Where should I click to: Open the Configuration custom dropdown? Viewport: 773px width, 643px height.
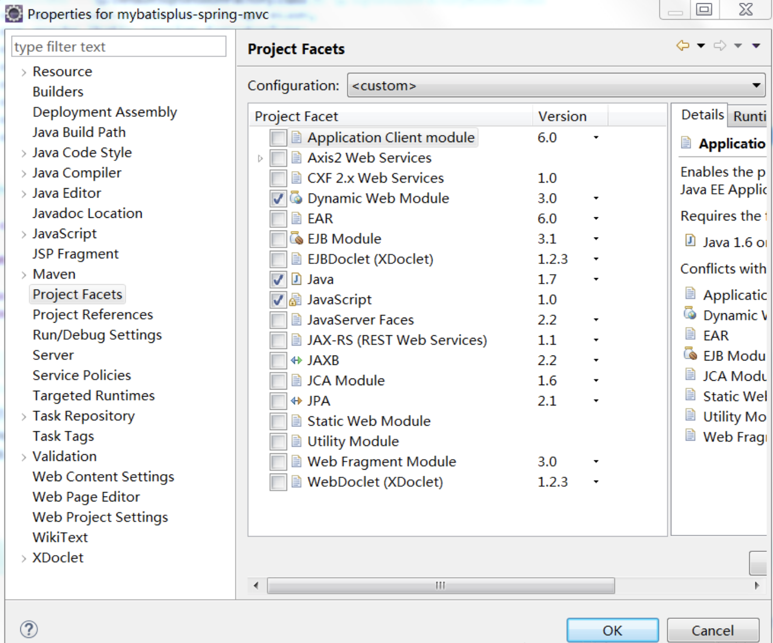point(556,86)
